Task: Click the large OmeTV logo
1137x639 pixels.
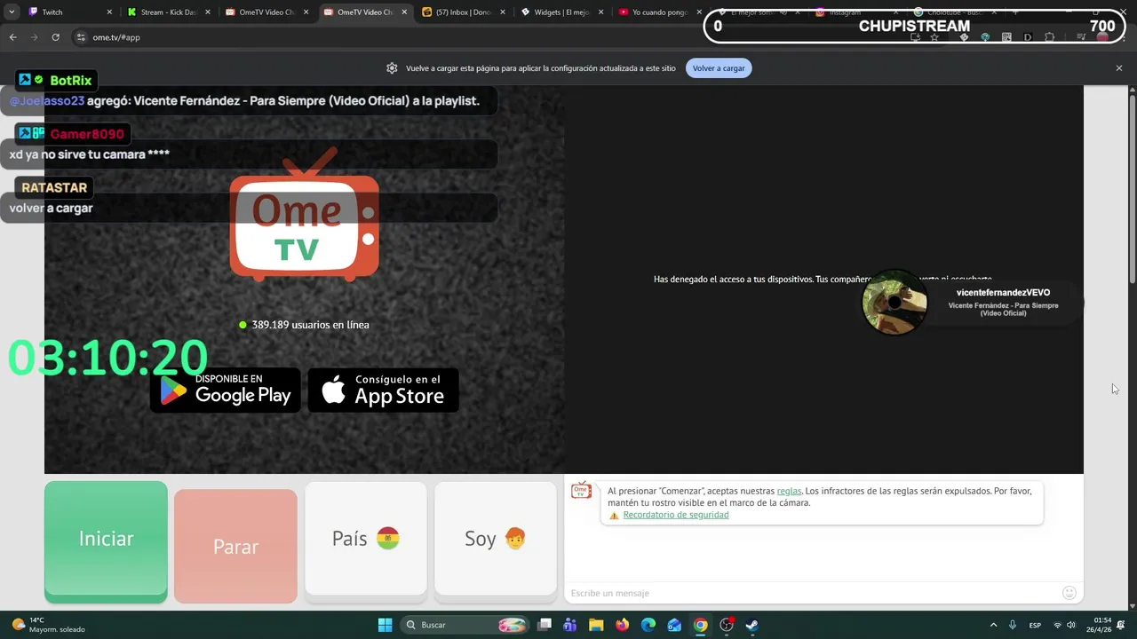Action: tap(305, 215)
